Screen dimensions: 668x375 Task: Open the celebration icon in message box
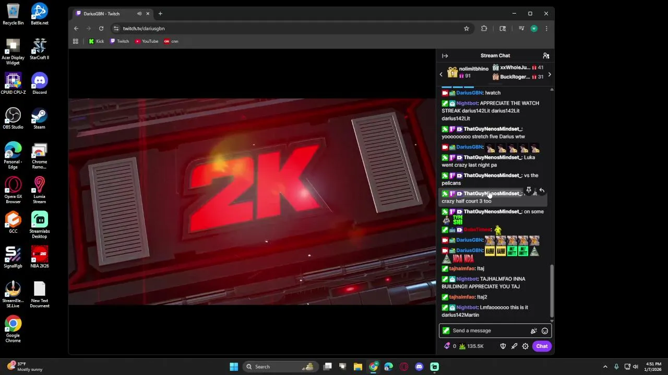click(x=533, y=331)
